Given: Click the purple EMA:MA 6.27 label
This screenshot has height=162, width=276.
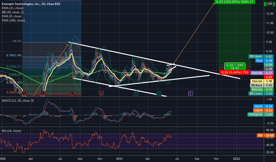Looking at the screenshot, I should [262, 73].
